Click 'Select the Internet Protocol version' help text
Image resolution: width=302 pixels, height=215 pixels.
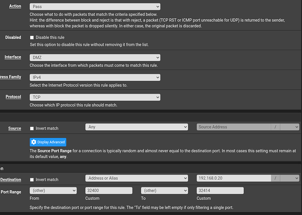click(x=78, y=85)
